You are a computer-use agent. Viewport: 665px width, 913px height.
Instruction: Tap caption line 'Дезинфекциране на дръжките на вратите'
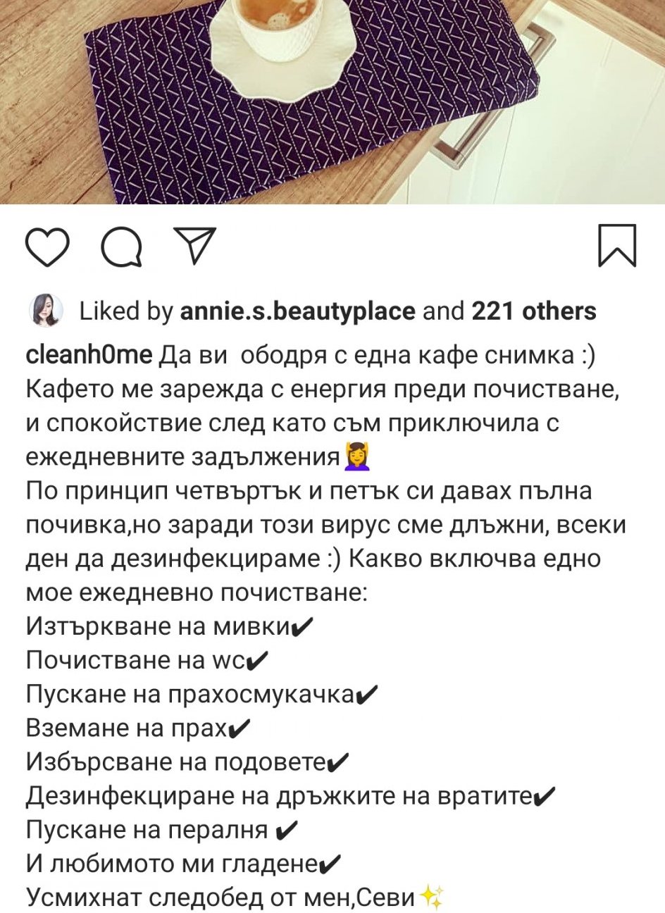278,796
